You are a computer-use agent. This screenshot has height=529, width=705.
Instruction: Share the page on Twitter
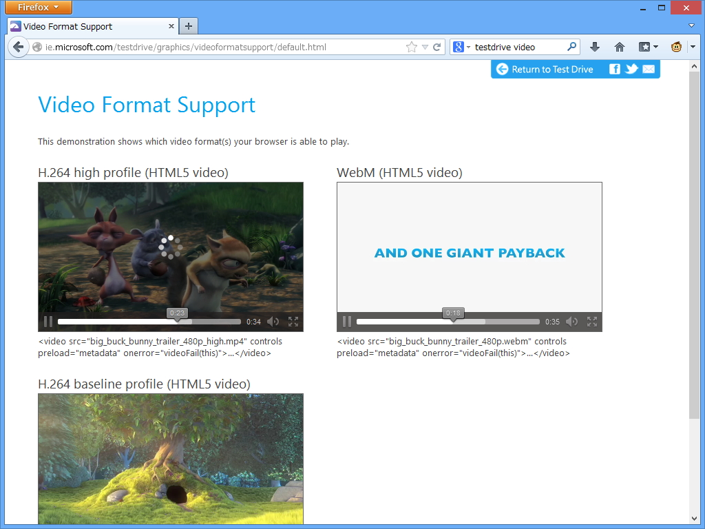631,69
